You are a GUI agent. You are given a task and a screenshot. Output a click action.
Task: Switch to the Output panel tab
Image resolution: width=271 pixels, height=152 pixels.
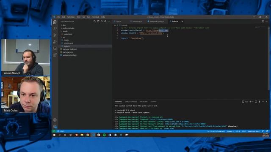point(153,102)
